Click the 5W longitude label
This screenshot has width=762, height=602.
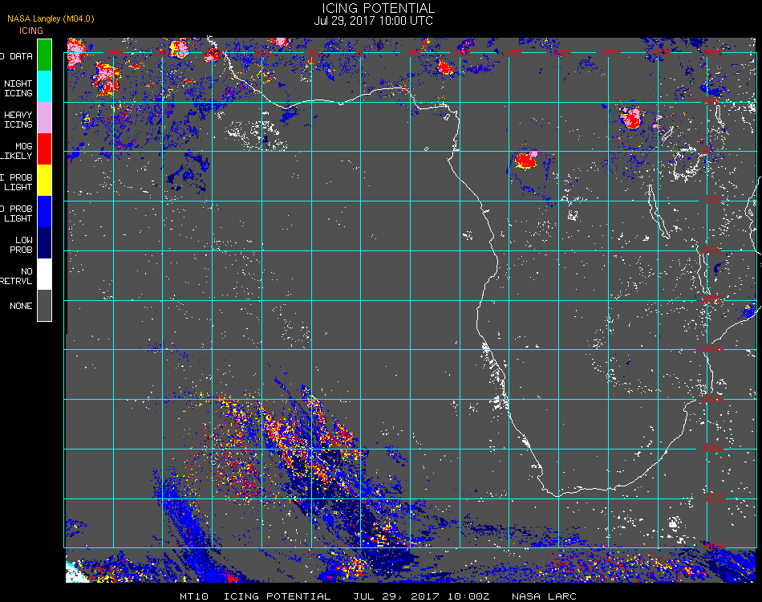point(316,52)
